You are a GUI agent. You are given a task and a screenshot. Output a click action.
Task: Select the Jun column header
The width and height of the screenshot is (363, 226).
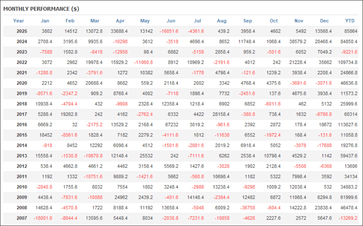[x=171, y=21]
